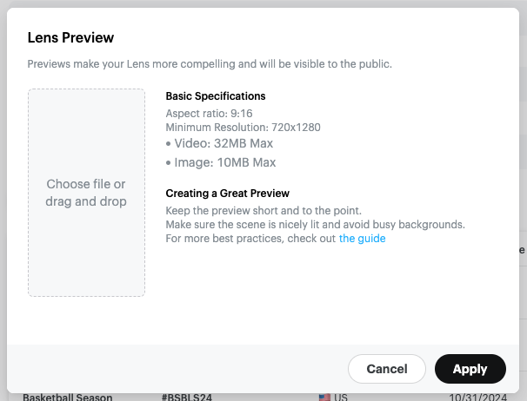Click the US country label
The height and width of the screenshot is (401, 527).
[x=341, y=398]
